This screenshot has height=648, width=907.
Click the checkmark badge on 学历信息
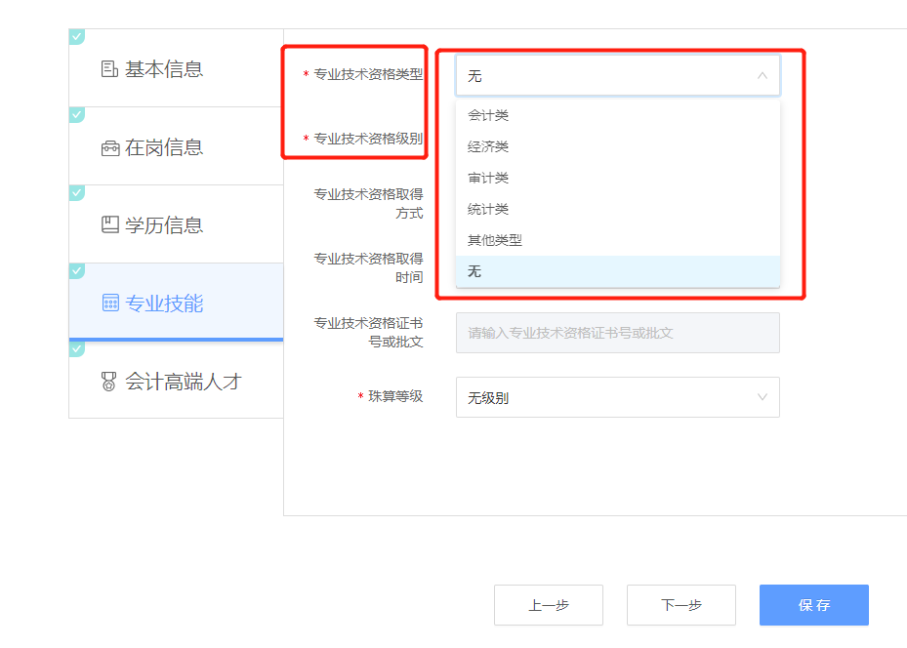(x=76, y=192)
